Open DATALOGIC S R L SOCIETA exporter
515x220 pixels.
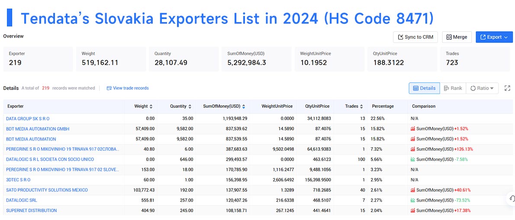point(50,159)
